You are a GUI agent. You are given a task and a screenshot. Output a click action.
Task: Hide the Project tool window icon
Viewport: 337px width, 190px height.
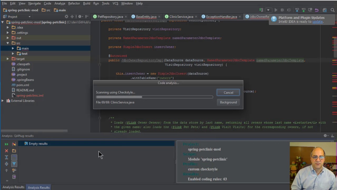(x=87, y=17)
